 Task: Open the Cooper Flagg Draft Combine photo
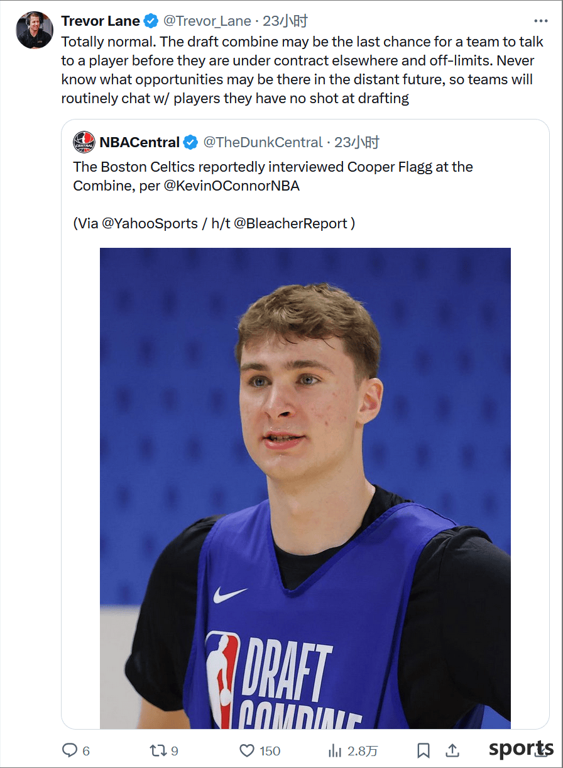tap(305, 488)
